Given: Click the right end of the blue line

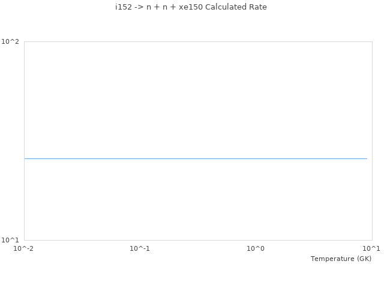Looking at the screenshot, I should [367, 158].
